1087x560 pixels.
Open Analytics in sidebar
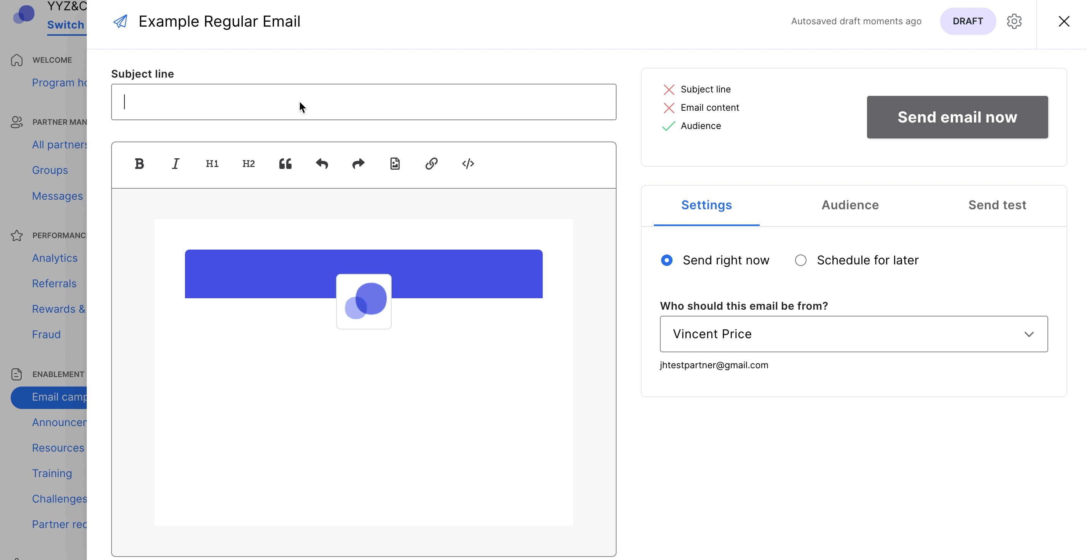click(55, 258)
